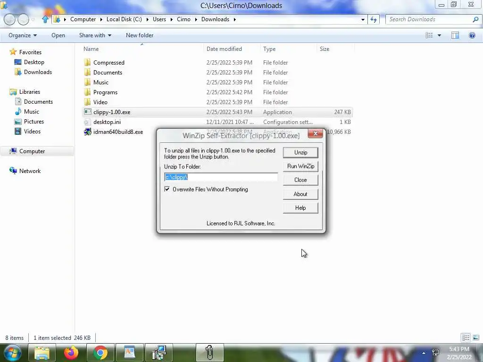
Task: Toggle Overwrite Files Without Prompting checkbox
Action: (167, 189)
